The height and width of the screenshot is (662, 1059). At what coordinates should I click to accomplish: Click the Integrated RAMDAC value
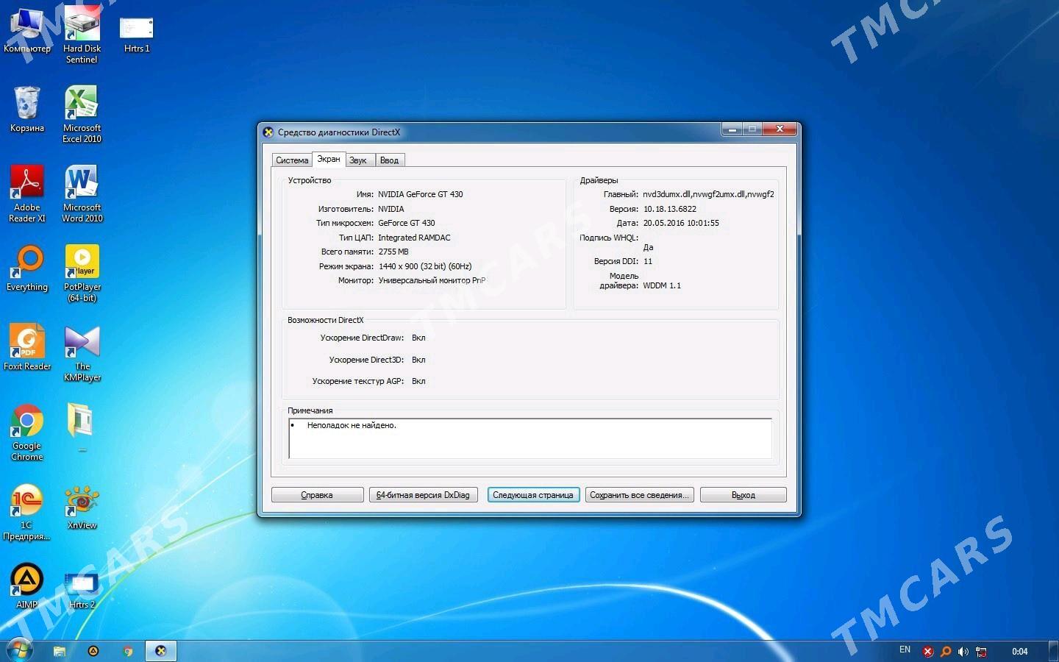(x=414, y=238)
